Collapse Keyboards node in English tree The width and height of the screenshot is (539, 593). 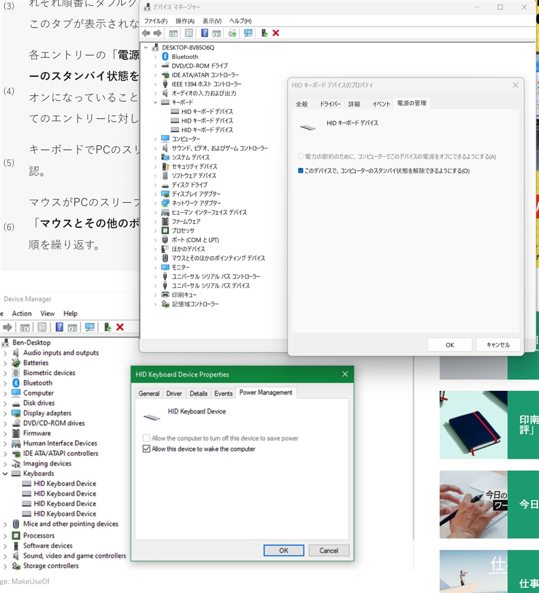(x=5, y=474)
